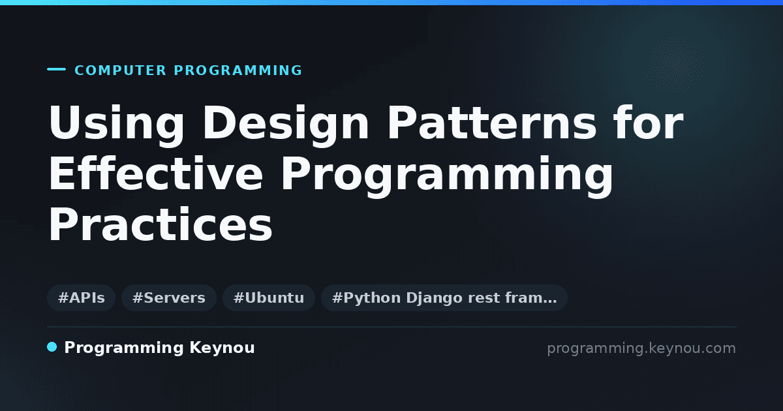The width and height of the screenshot is (783, 411).
Task: Click the Programming Keynou site name
Action: pos(159,348)
